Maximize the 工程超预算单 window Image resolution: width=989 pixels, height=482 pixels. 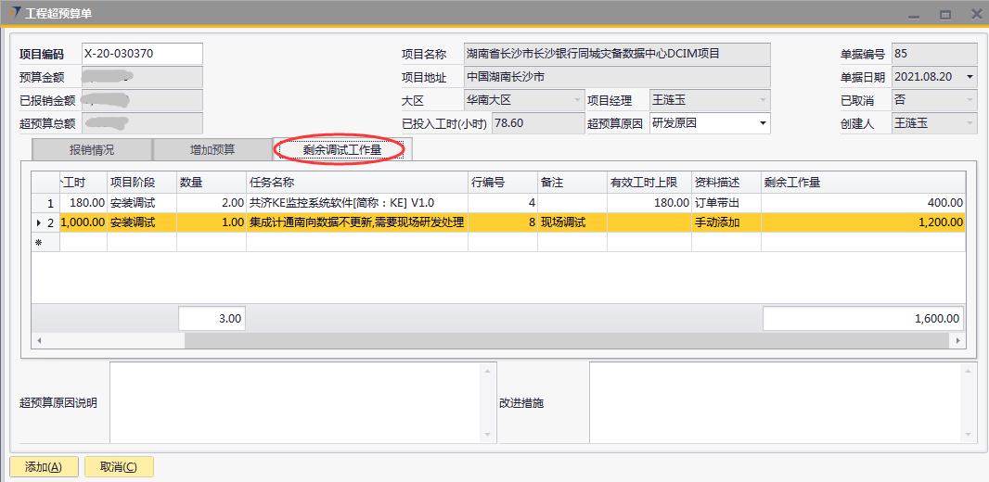tap(944, 14)
